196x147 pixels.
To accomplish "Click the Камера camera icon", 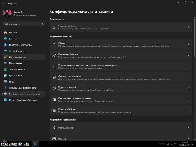I will click(x=54, y=139).
